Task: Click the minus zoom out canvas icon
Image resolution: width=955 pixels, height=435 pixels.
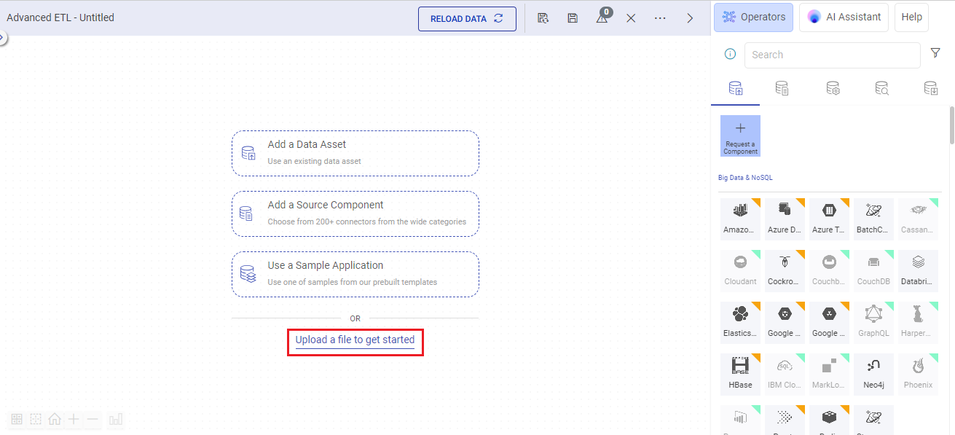Action: [93, 419]
